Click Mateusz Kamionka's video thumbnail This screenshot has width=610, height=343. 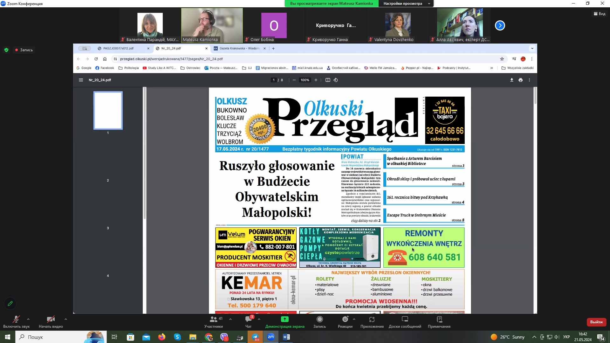[x=212, y=25]
